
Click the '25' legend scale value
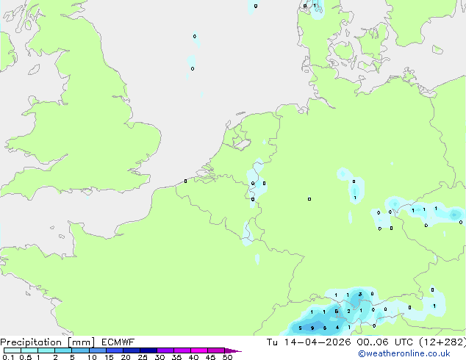tap(143, 357)
